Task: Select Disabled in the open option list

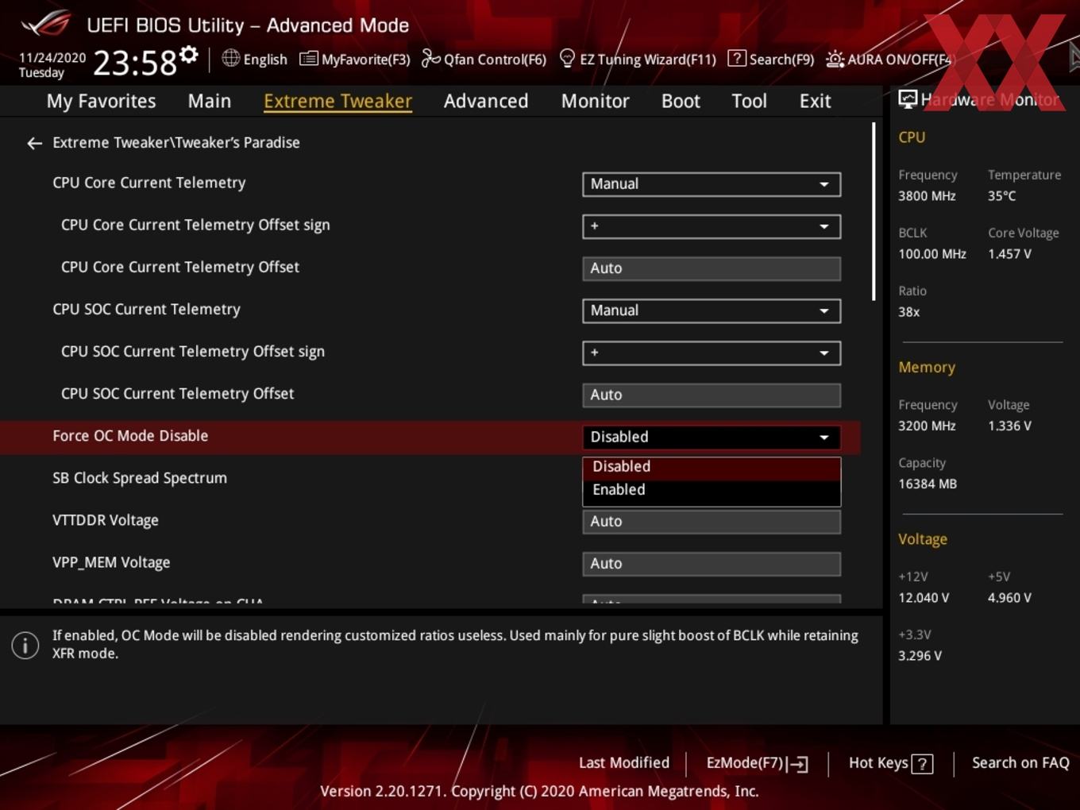Action: click(x=712, y=467)
